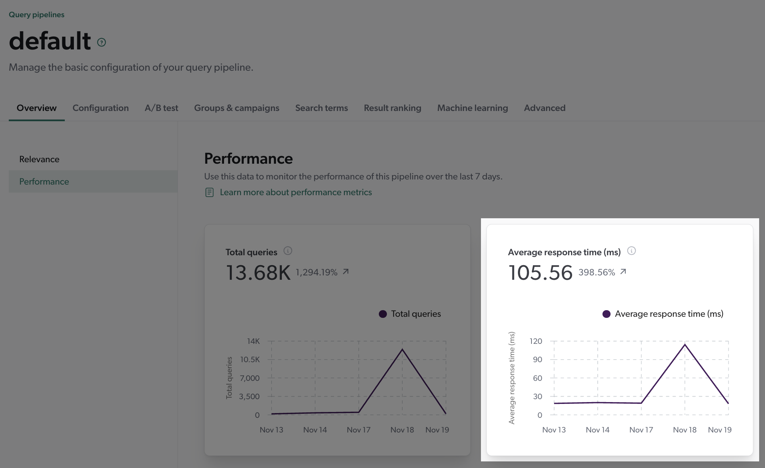Click the document icon beside performance metrics link

point(209,192)
